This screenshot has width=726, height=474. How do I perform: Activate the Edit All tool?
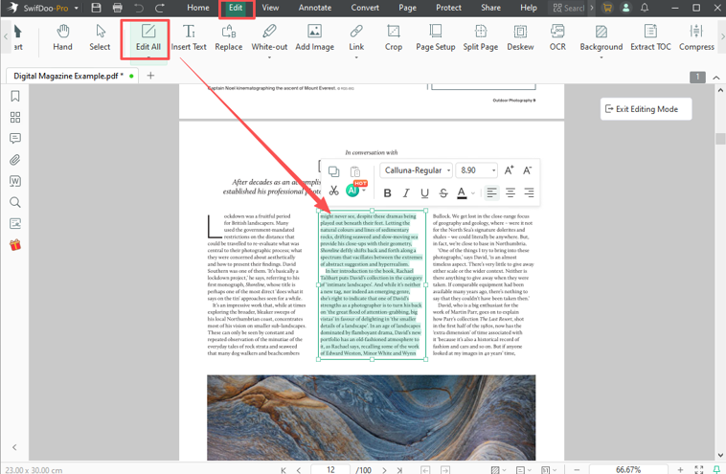click(x=148, y=38)
